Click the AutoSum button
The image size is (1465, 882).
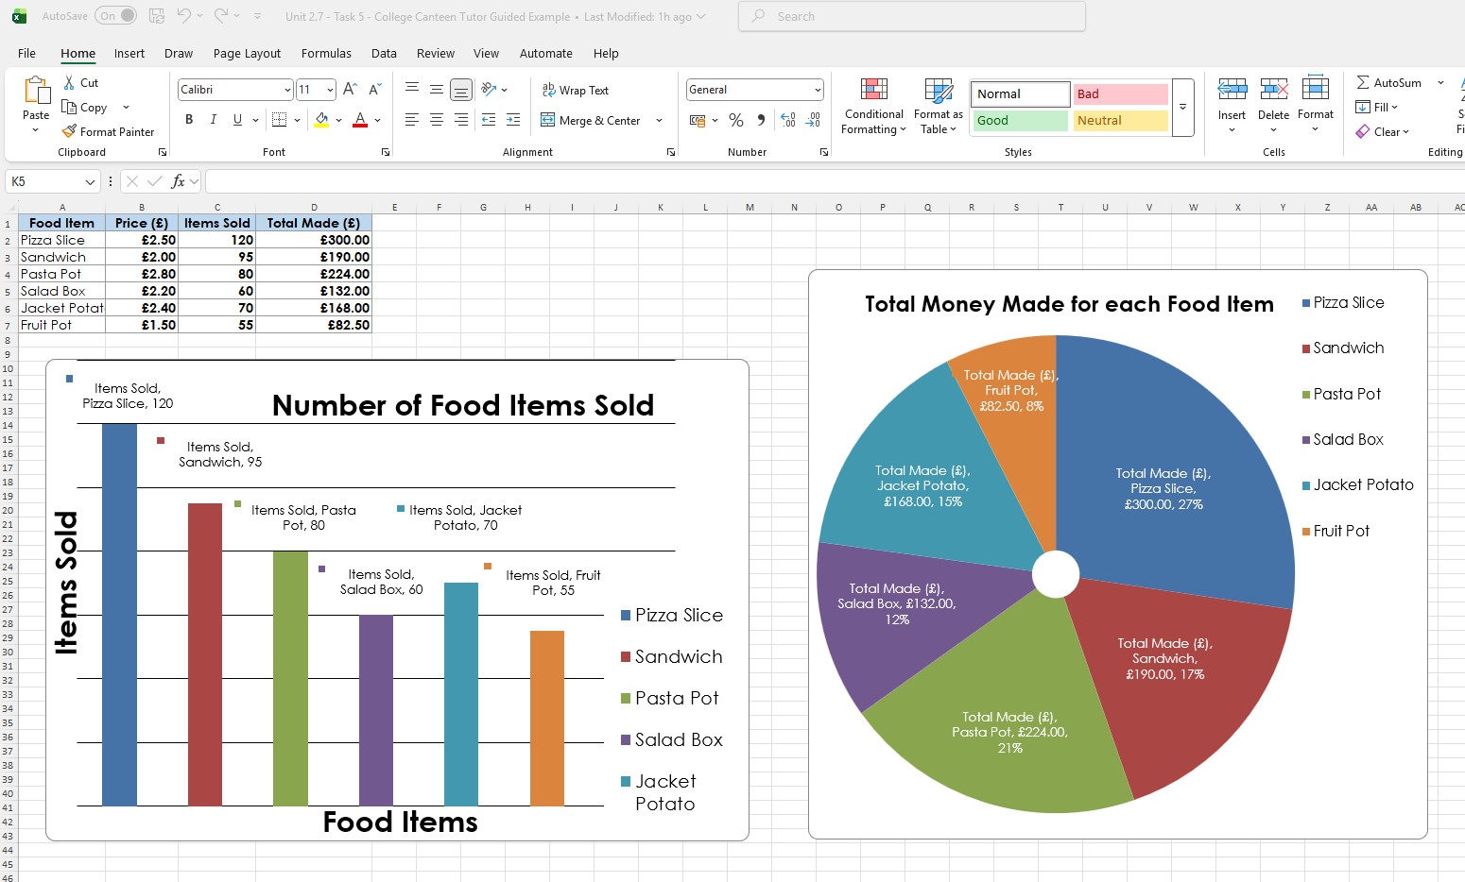click(1388, 83)
